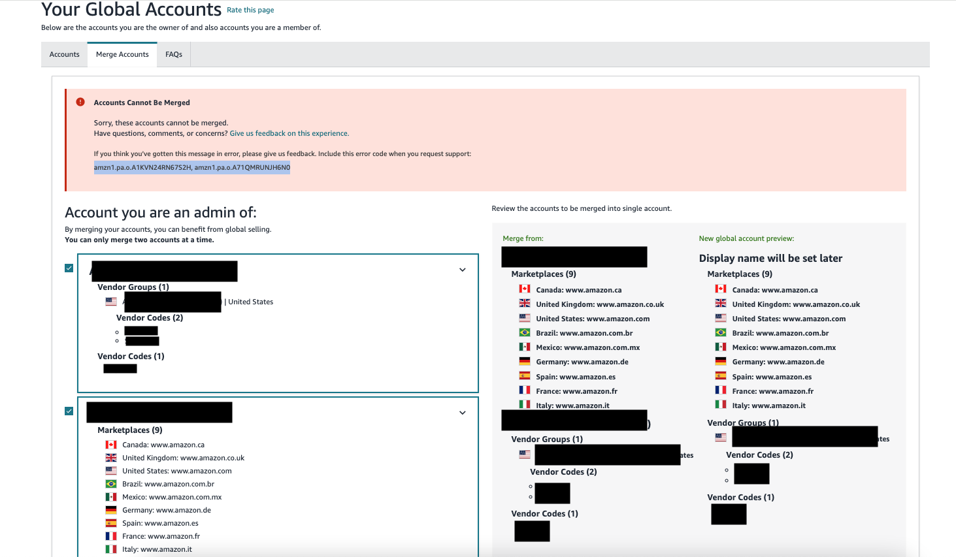Click the Your Global Accounts page title
The height and width of the screenshot is (557, 956).
(x=131, y=10)
